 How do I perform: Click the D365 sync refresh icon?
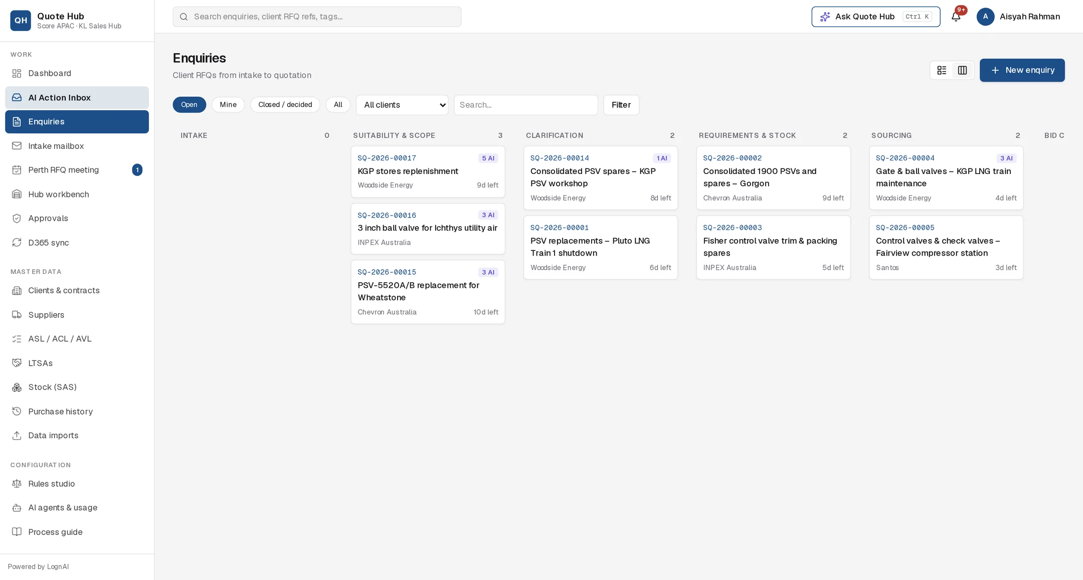pos(17,243)
